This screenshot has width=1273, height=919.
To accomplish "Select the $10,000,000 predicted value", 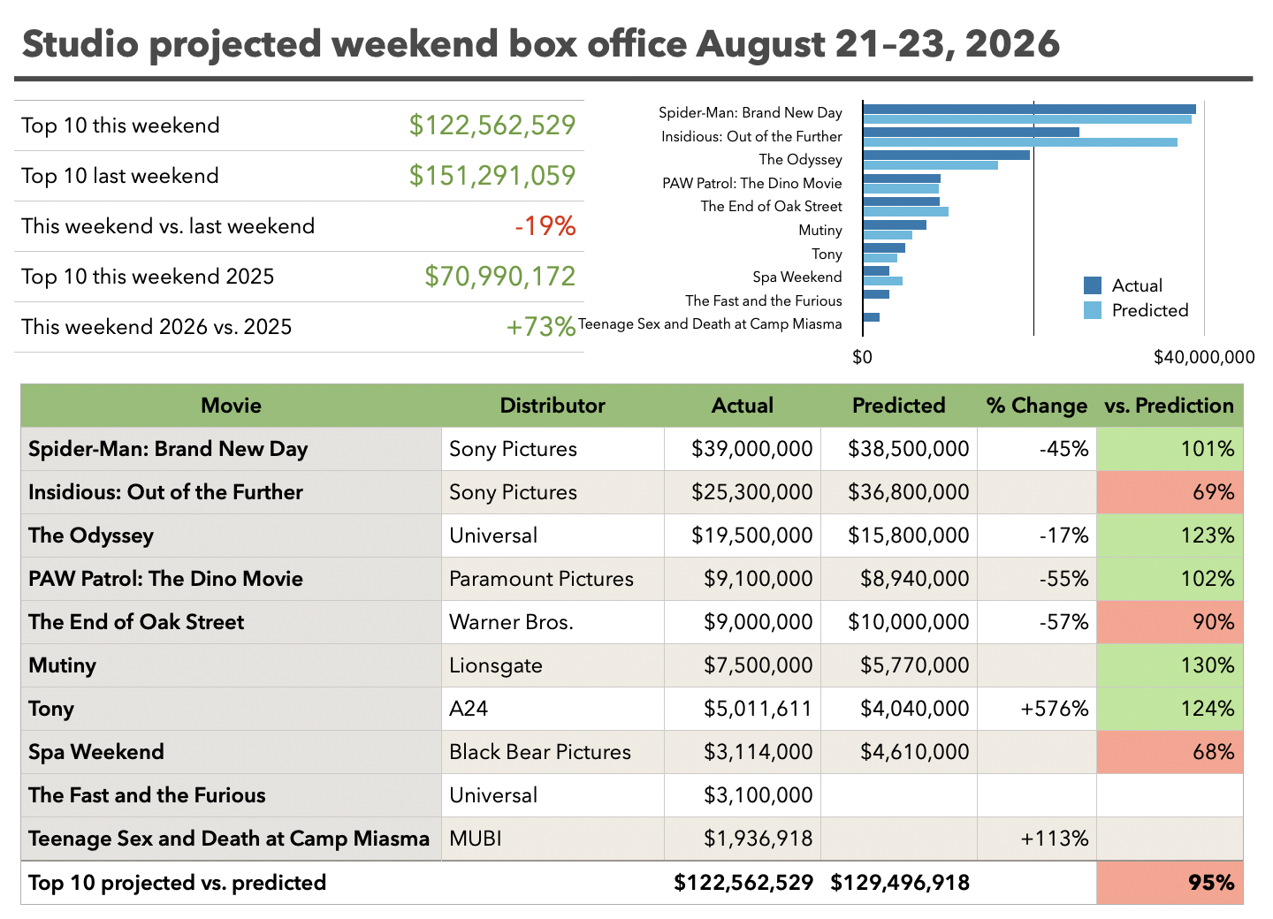I will tap(899, 622).
